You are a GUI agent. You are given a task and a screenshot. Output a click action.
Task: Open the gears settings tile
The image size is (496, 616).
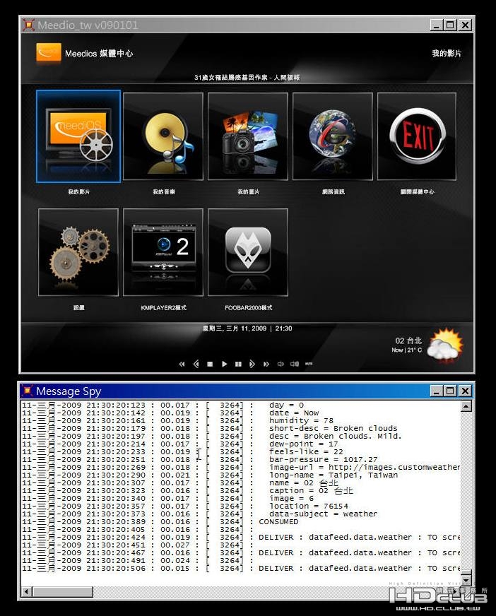[78, 252]
